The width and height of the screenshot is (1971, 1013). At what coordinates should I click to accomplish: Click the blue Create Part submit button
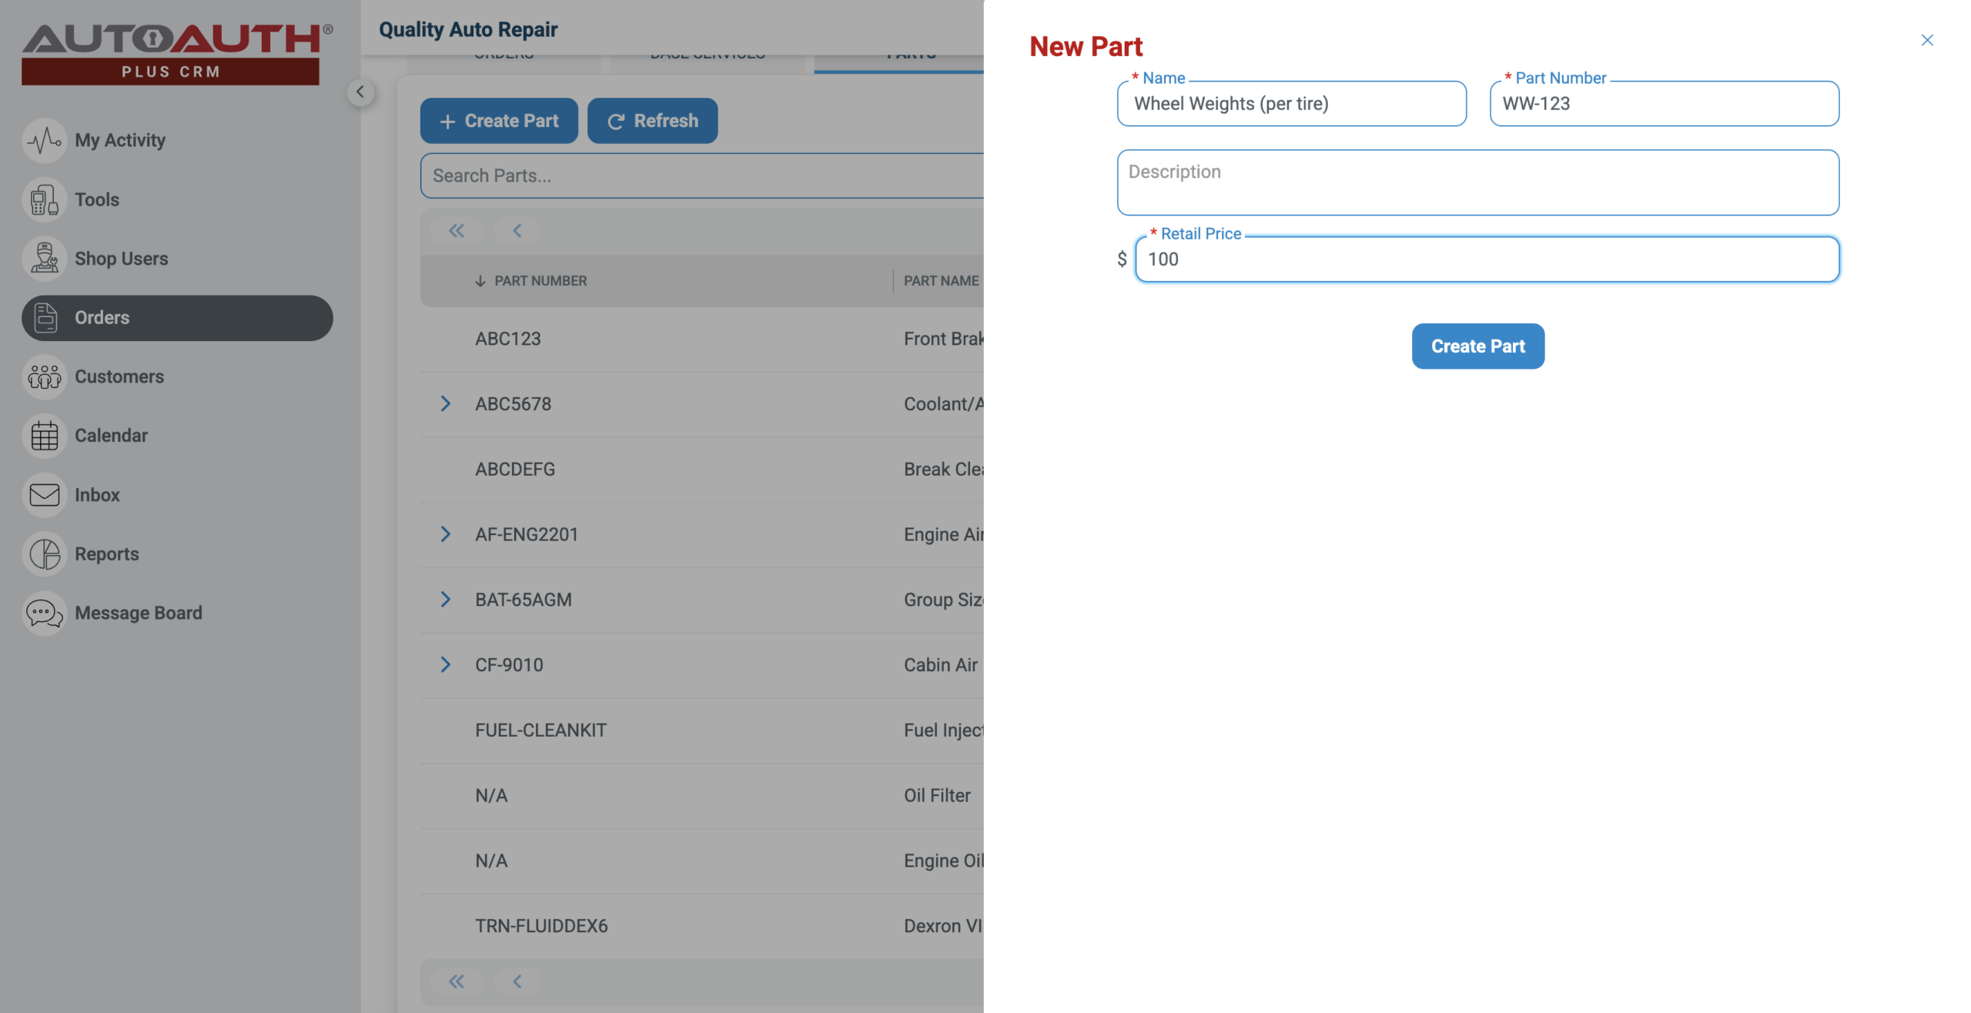1477,346
